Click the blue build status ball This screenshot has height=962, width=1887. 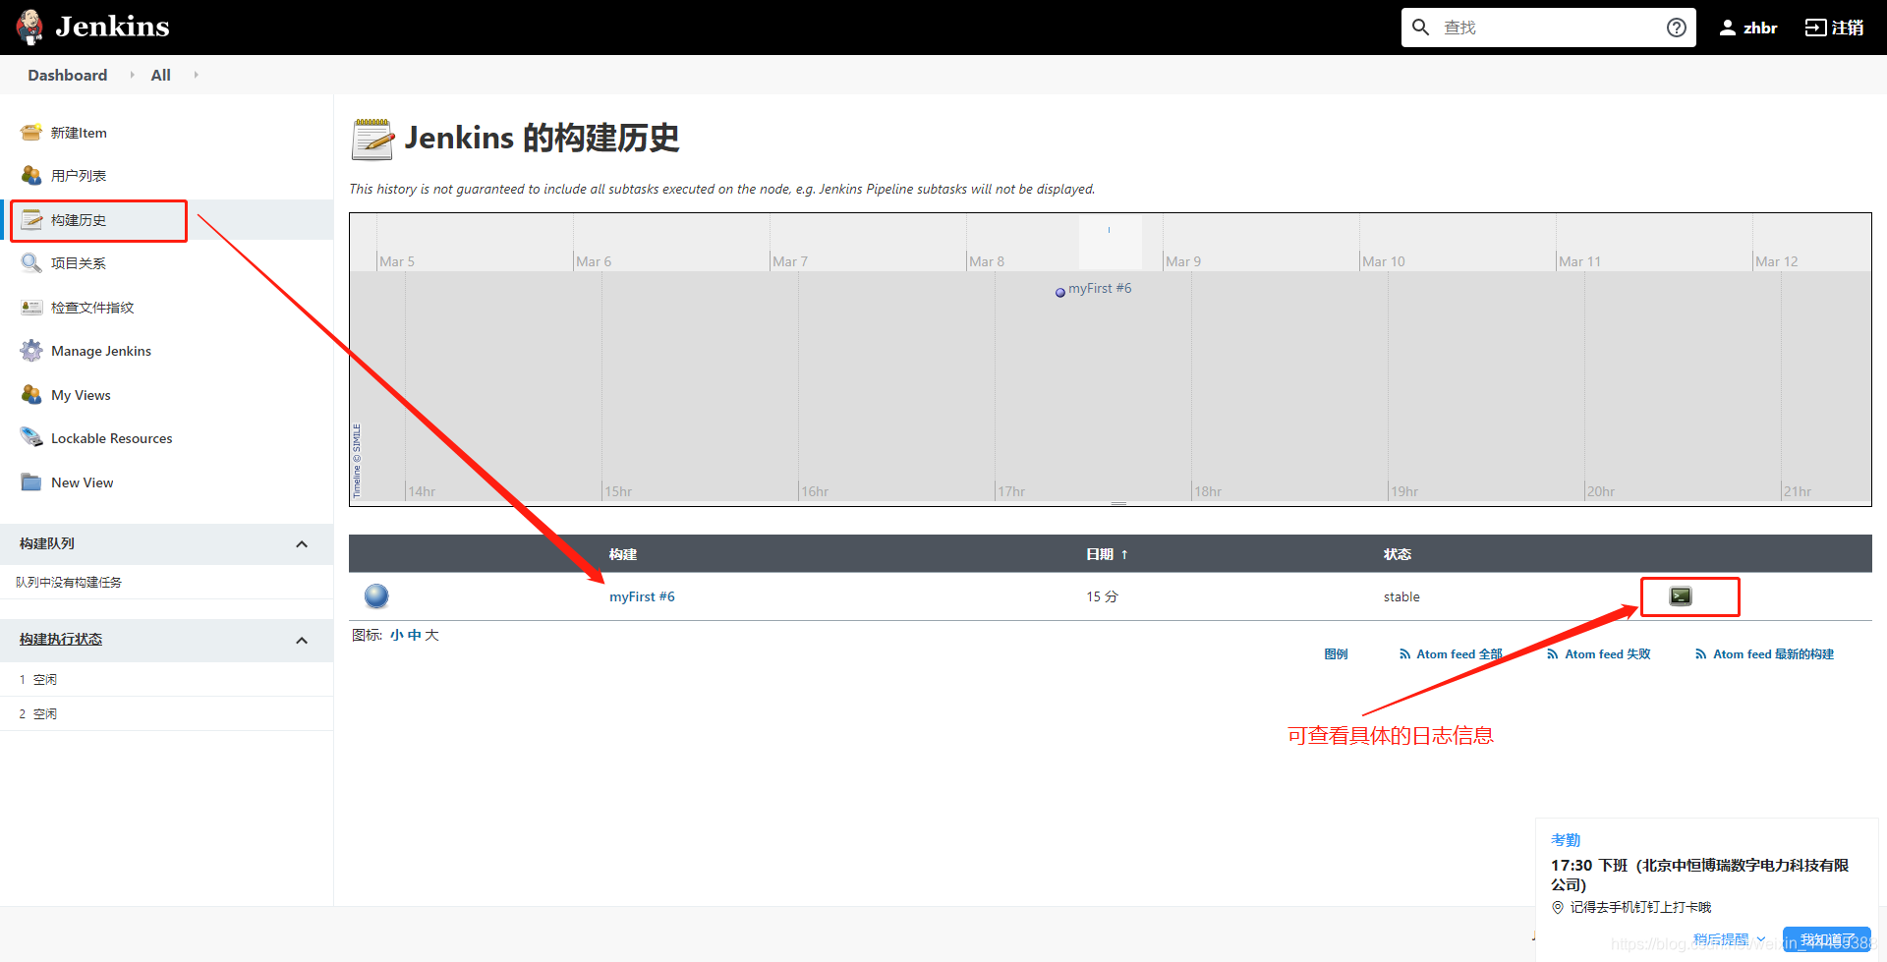pyautogui.click(x=376, y=595)
